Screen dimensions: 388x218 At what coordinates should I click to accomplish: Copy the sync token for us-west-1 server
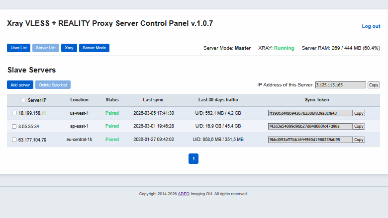359,113
